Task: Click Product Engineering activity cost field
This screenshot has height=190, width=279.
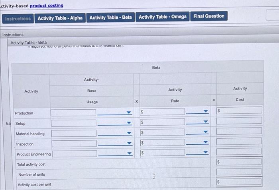Action: [x=239, y=151]
